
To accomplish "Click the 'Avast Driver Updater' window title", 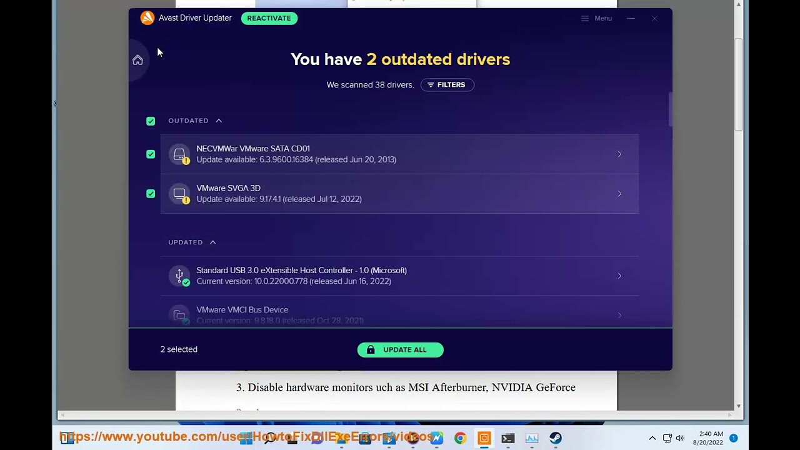I will [x=195, y=18].
